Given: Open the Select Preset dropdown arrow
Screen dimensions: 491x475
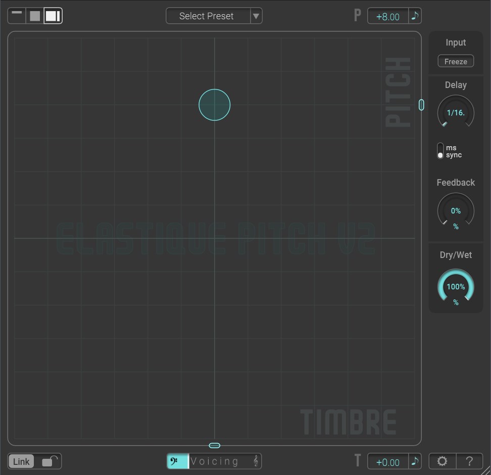Looking at the screenshot, I should point(256,16).
